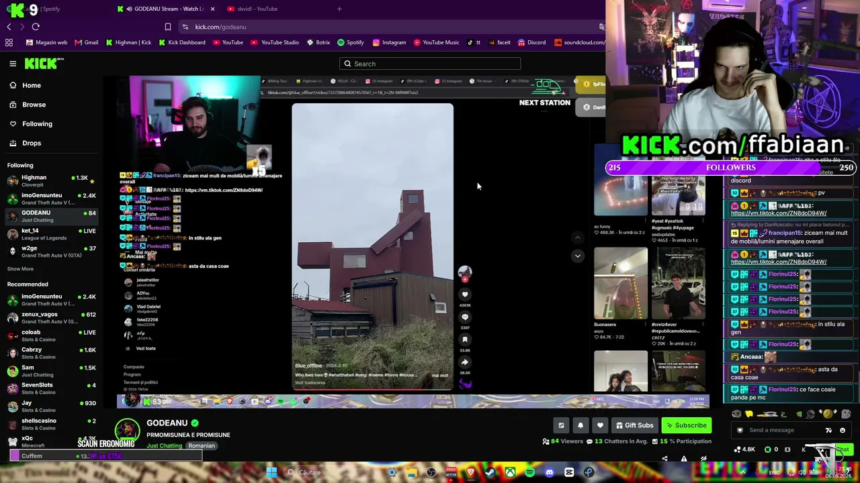
Task: Expand Show More under Following
Action: (x=20, y=269)
